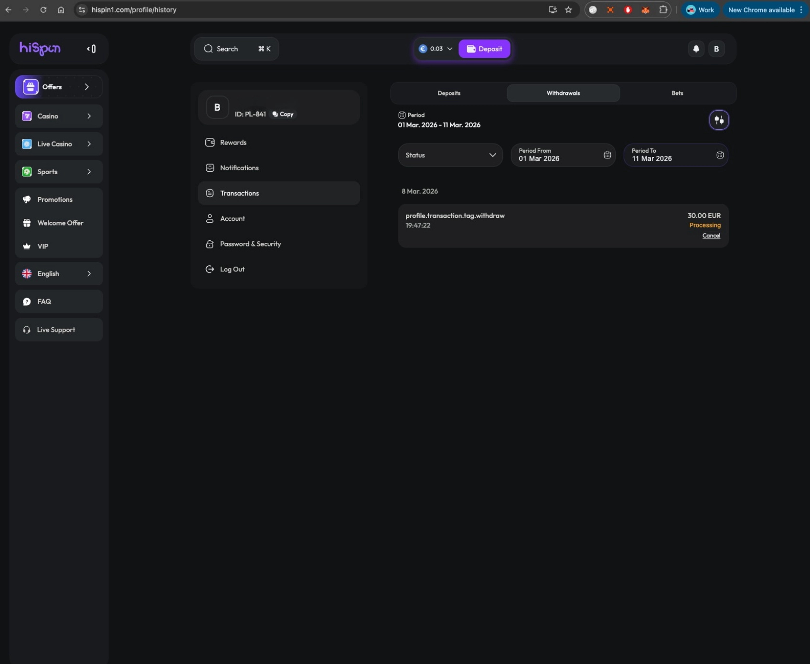
Task: Click the Log Out arrow icon
Action: 210,269
